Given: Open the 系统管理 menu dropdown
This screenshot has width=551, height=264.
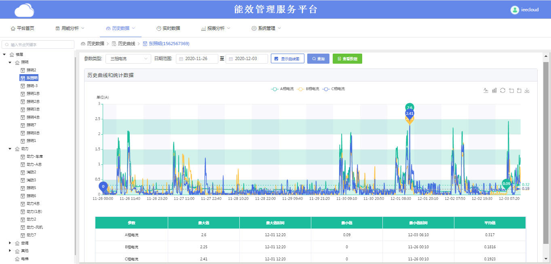Looking at the screenshot, I should (266, 28).
